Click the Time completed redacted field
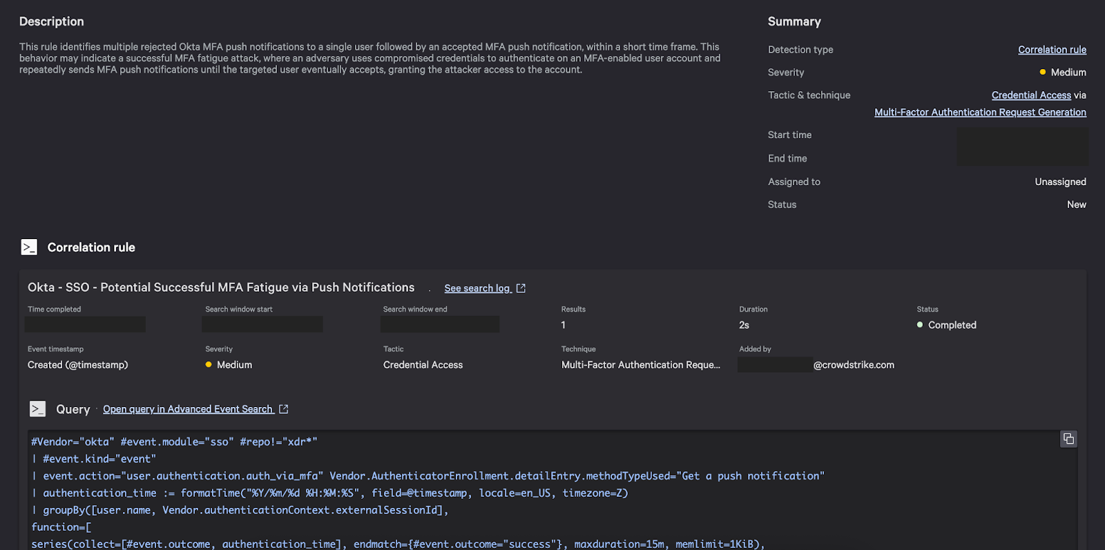The image size is (1105, 550). (85, 324)
